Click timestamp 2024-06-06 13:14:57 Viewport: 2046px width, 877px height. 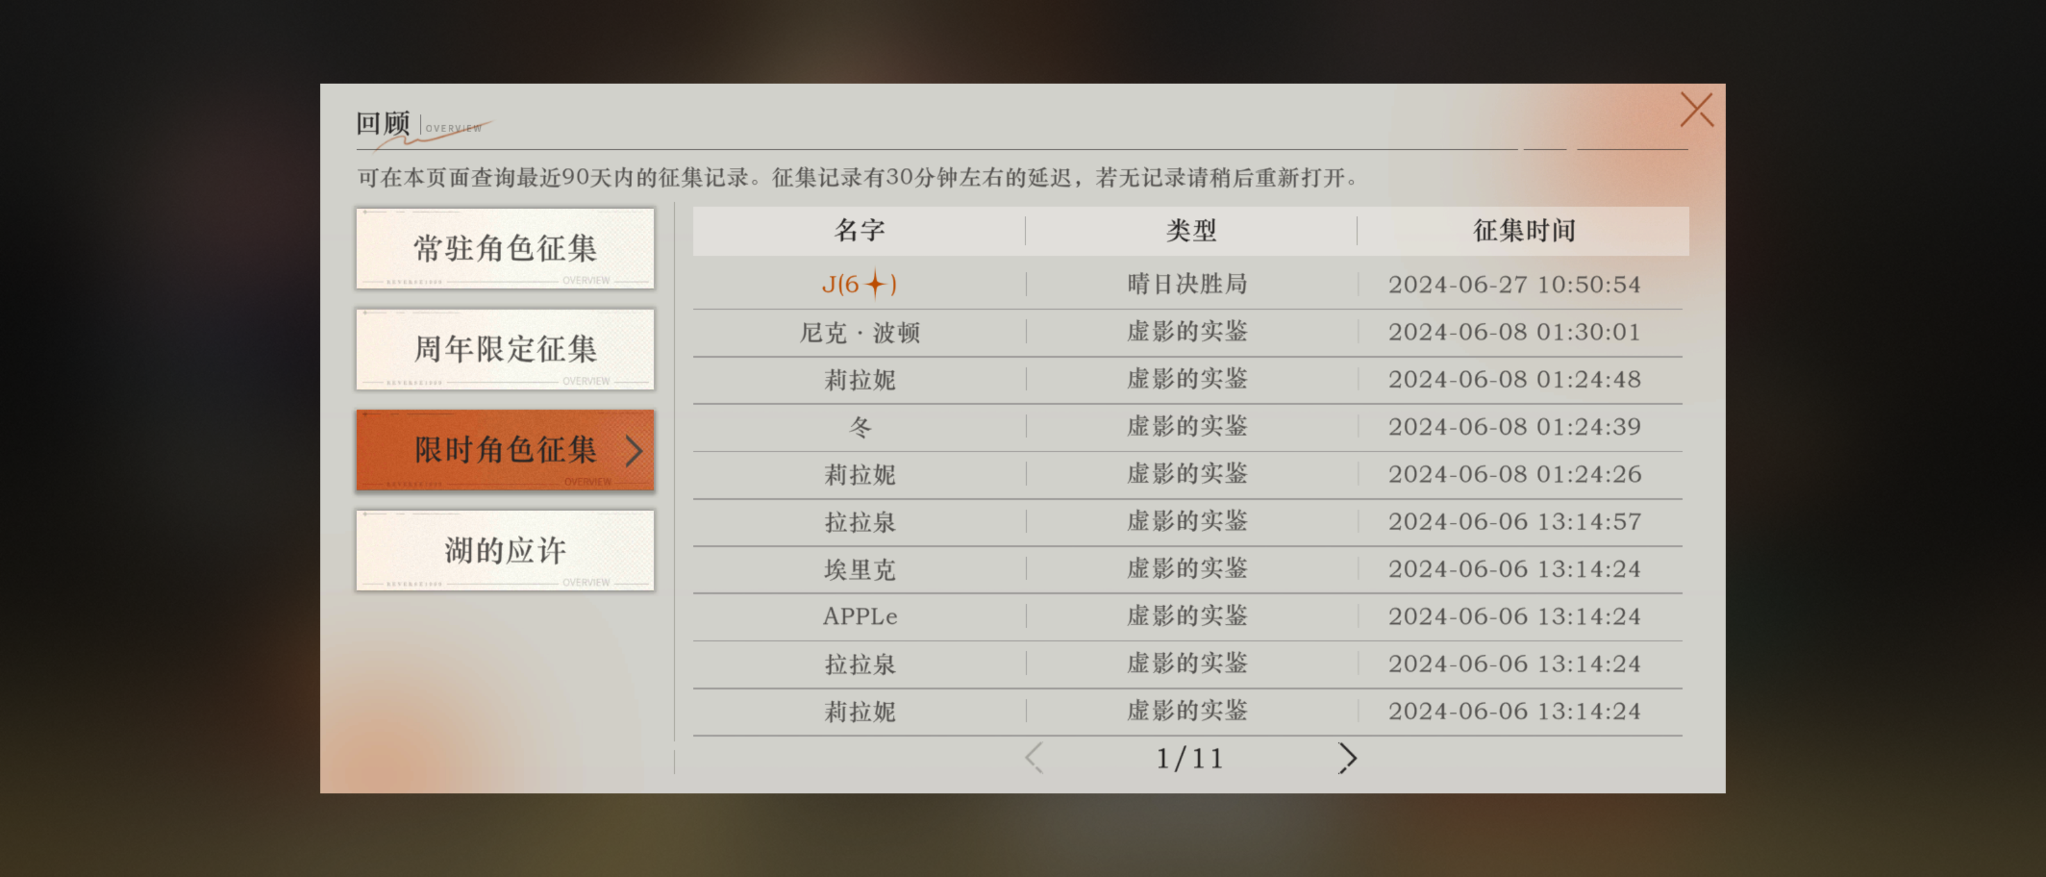coord(1514,522)
